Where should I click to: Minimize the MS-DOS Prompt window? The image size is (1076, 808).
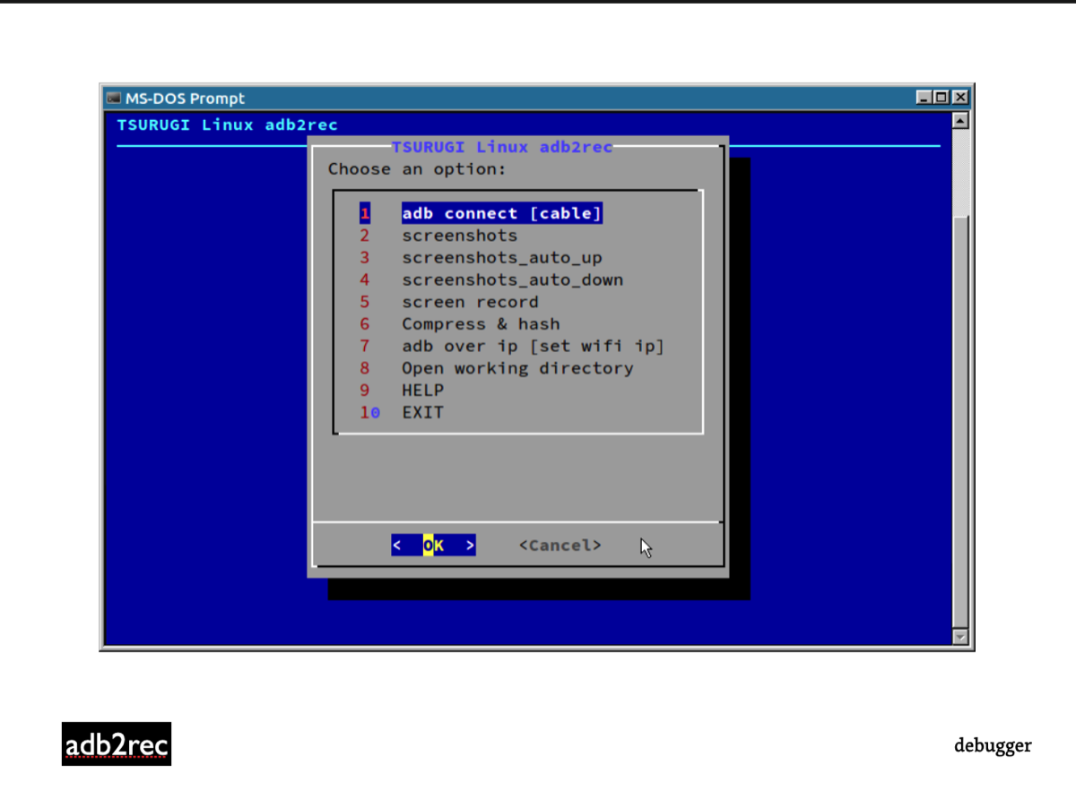point(924,98)
